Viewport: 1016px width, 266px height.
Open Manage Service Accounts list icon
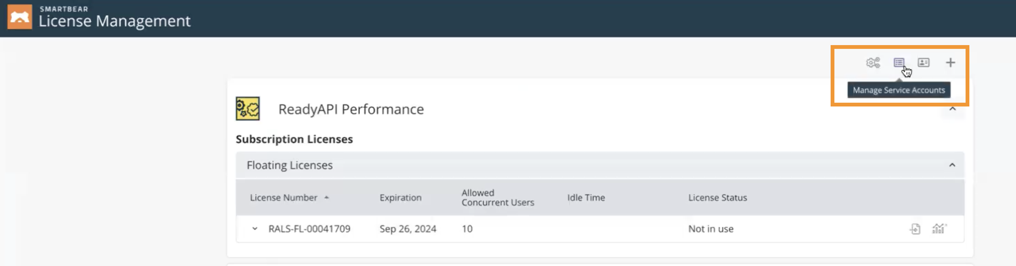tap(899, 63)
